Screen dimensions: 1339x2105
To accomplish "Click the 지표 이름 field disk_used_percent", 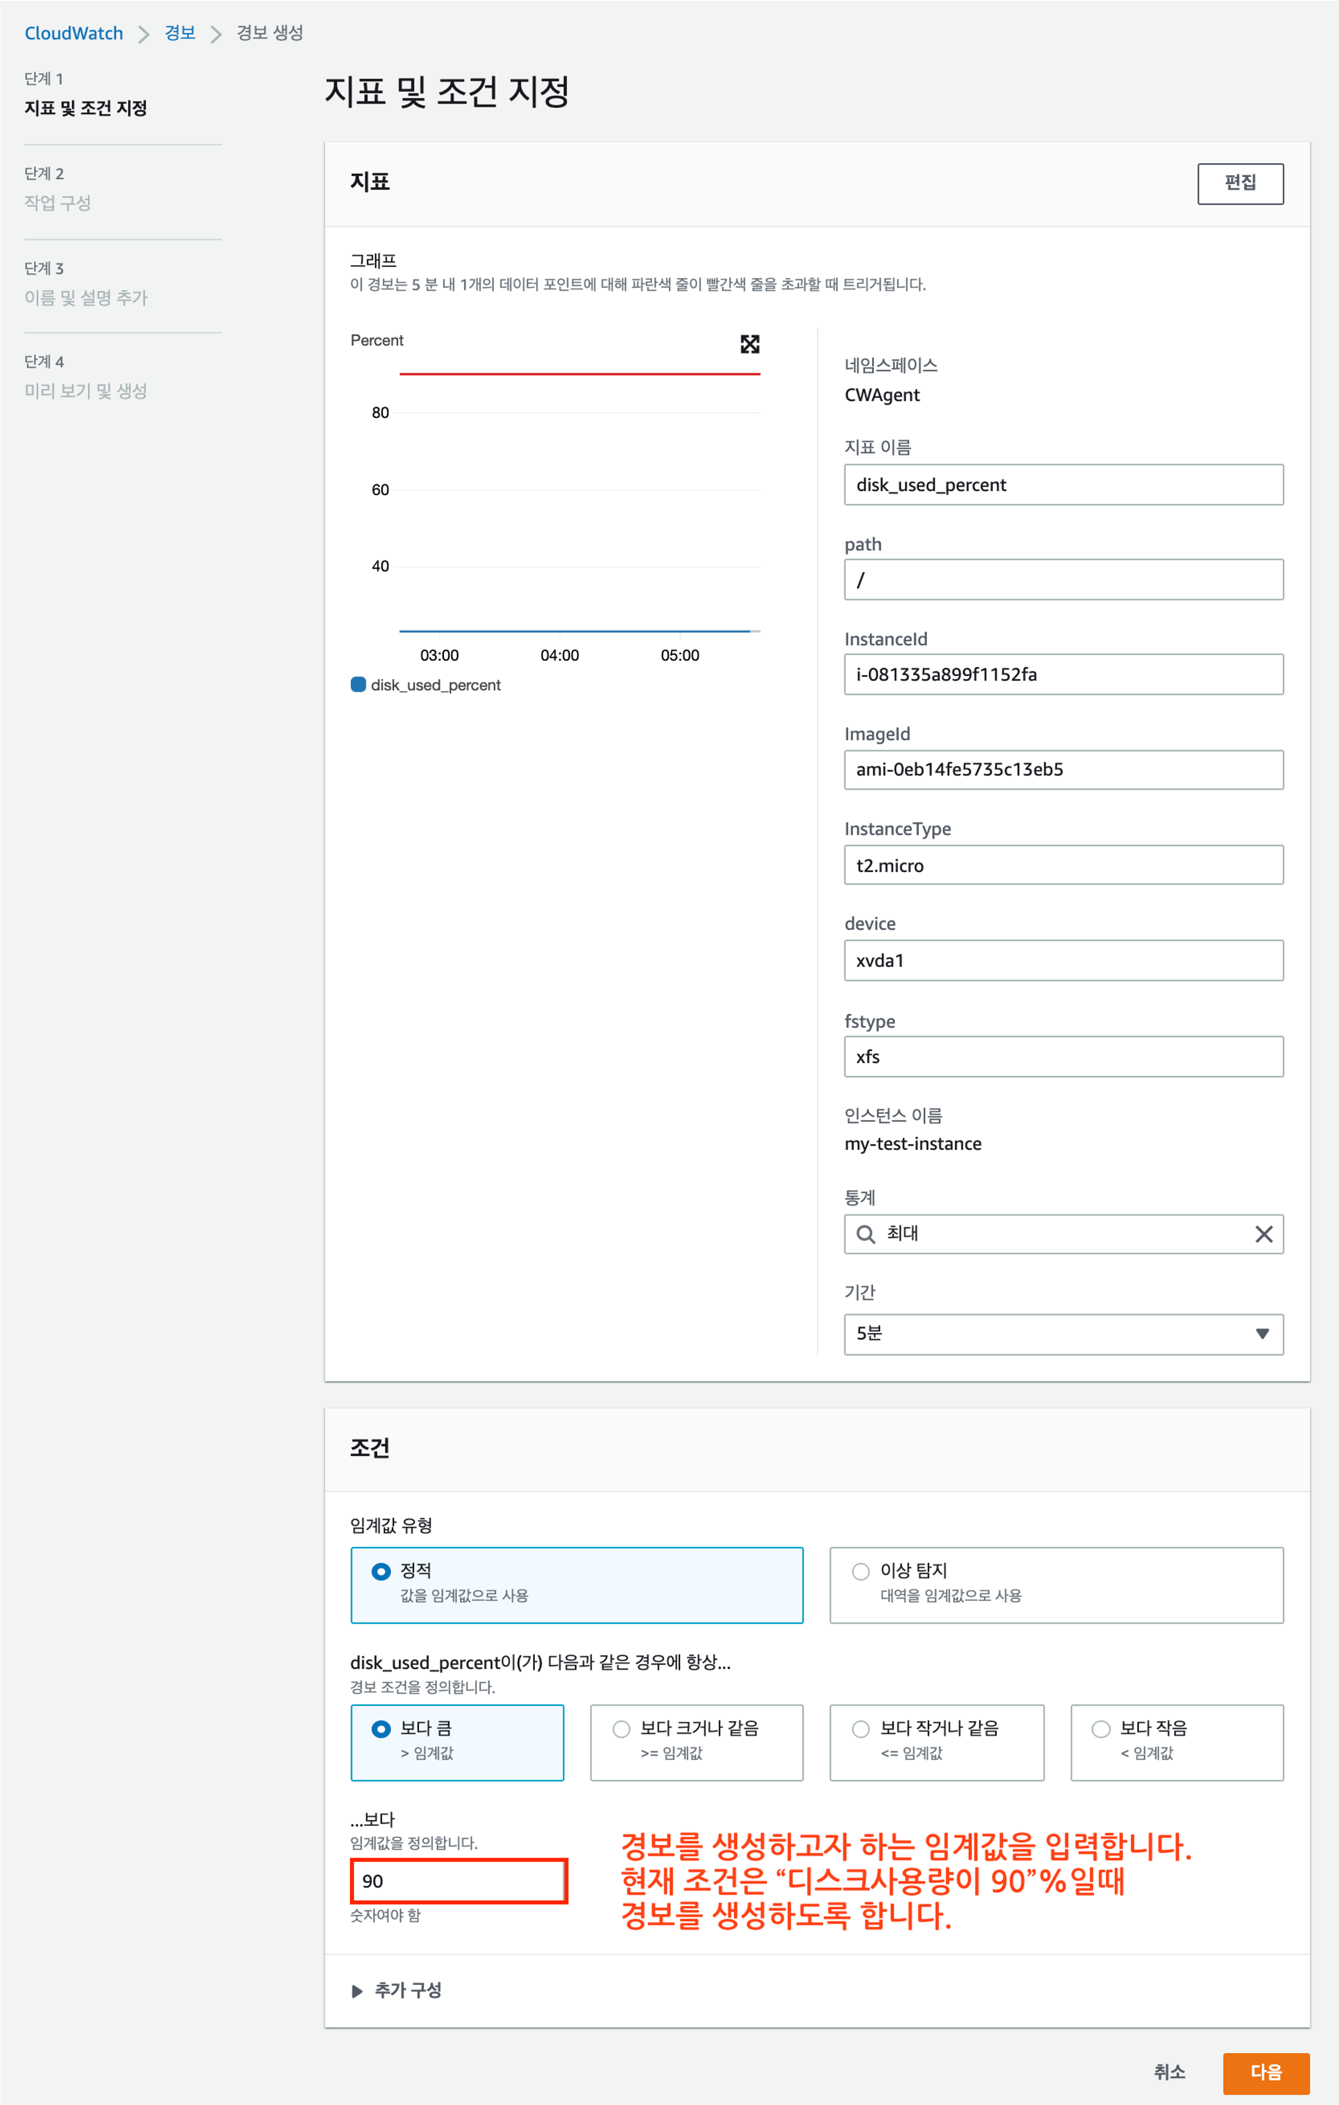I will (x=1063, y=484).
